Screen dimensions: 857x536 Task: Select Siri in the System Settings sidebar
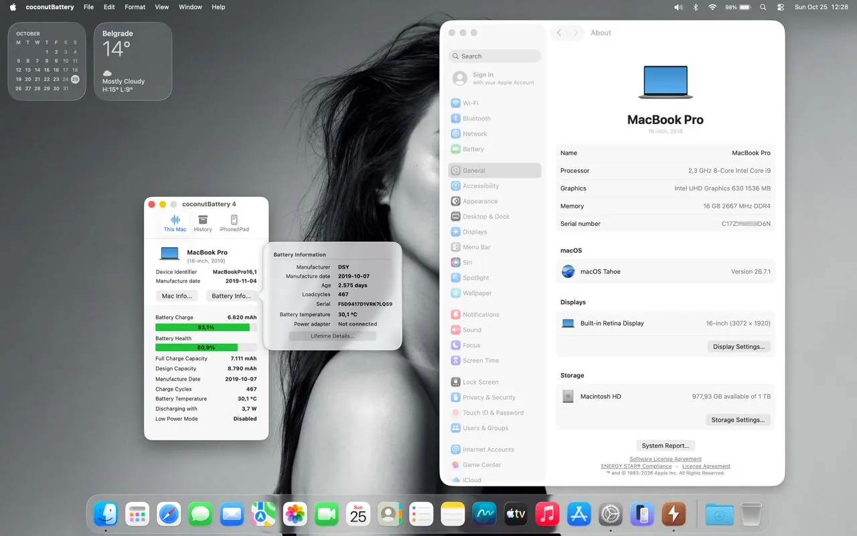click(x=495, y=263)
